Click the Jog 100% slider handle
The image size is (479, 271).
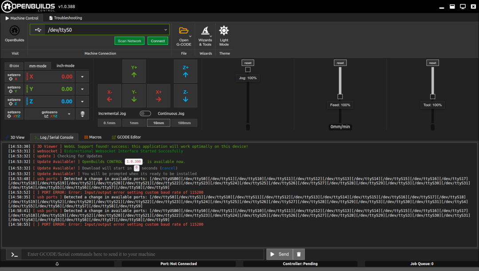tap(248, 70)
